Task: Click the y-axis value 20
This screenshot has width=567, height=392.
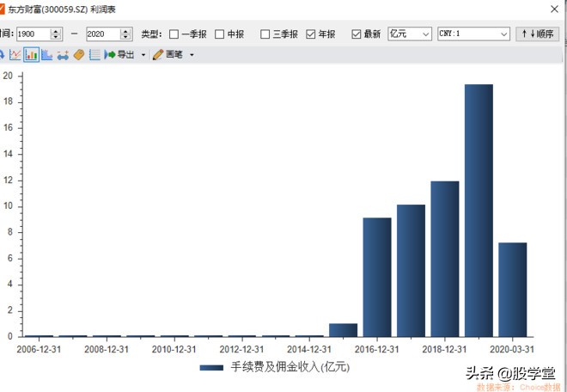Action: [9, 76]
